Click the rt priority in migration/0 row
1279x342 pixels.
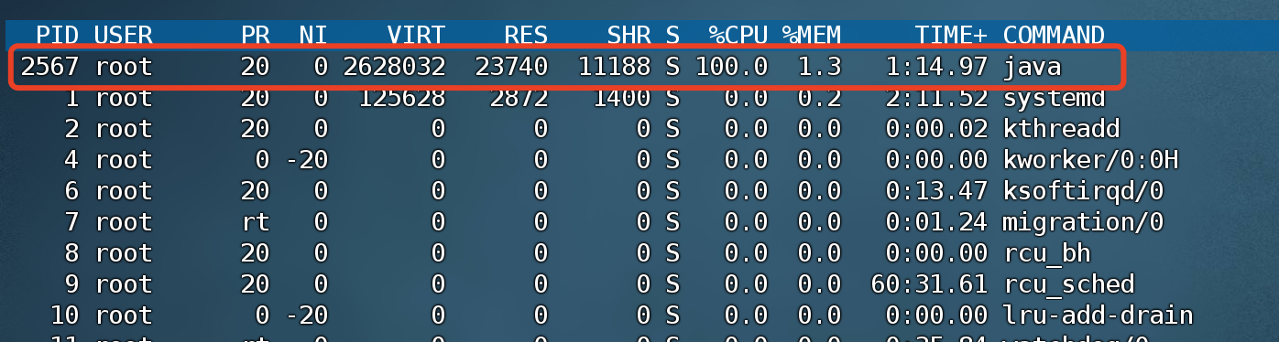[x=256, y=222]
